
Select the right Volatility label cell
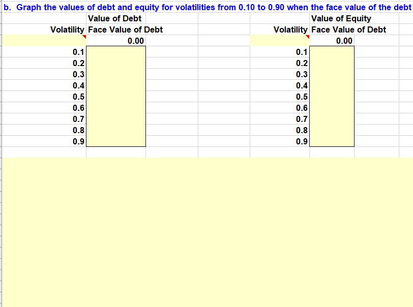(x=289, y=29)
